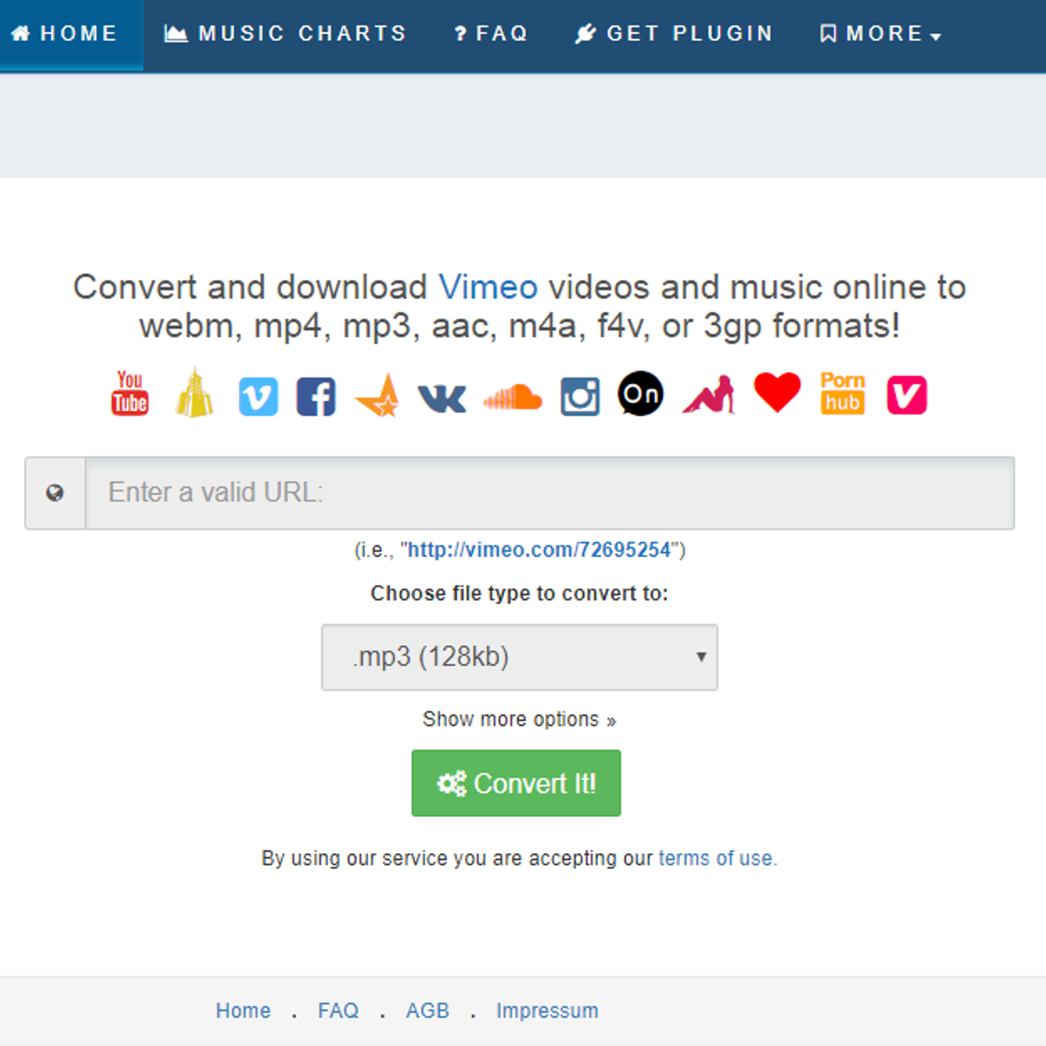Open the footer Home link
Image resolution: width=1046 pixels, height=1046 pixels.
click(243, 1011)
